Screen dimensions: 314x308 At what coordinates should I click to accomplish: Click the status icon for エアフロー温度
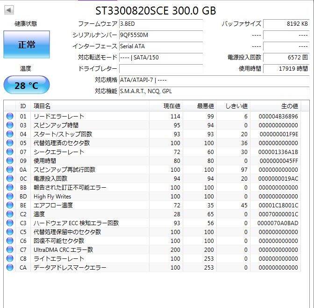10,205
